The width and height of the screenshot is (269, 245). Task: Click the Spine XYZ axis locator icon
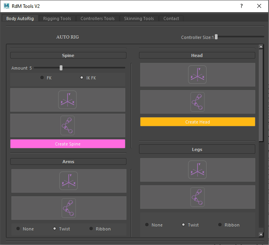click(x=68, y=100)
